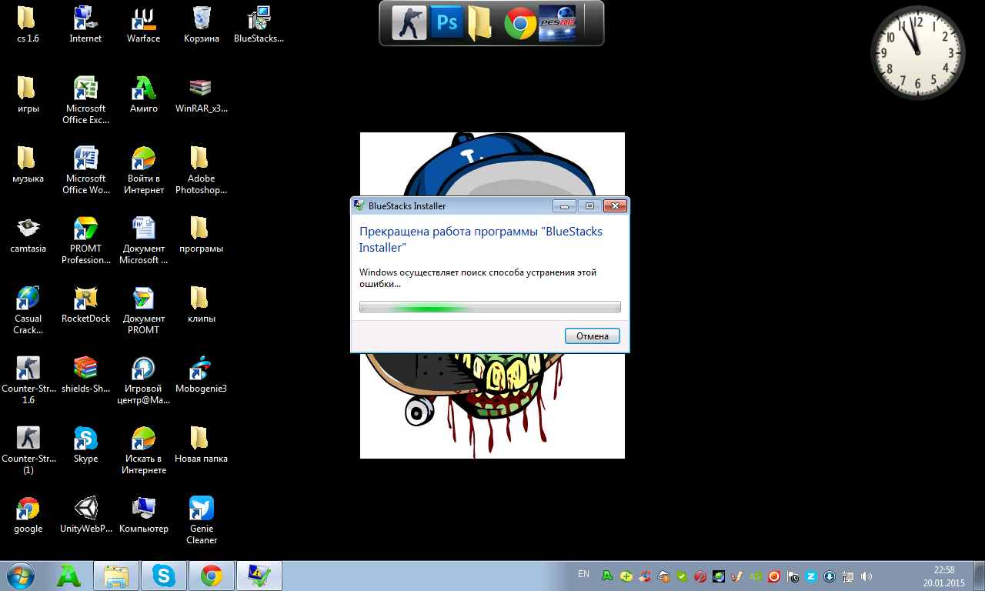Click the network connection tray icon
The height and width of the screenshot is (591, 985).
[x=847, y=576]
